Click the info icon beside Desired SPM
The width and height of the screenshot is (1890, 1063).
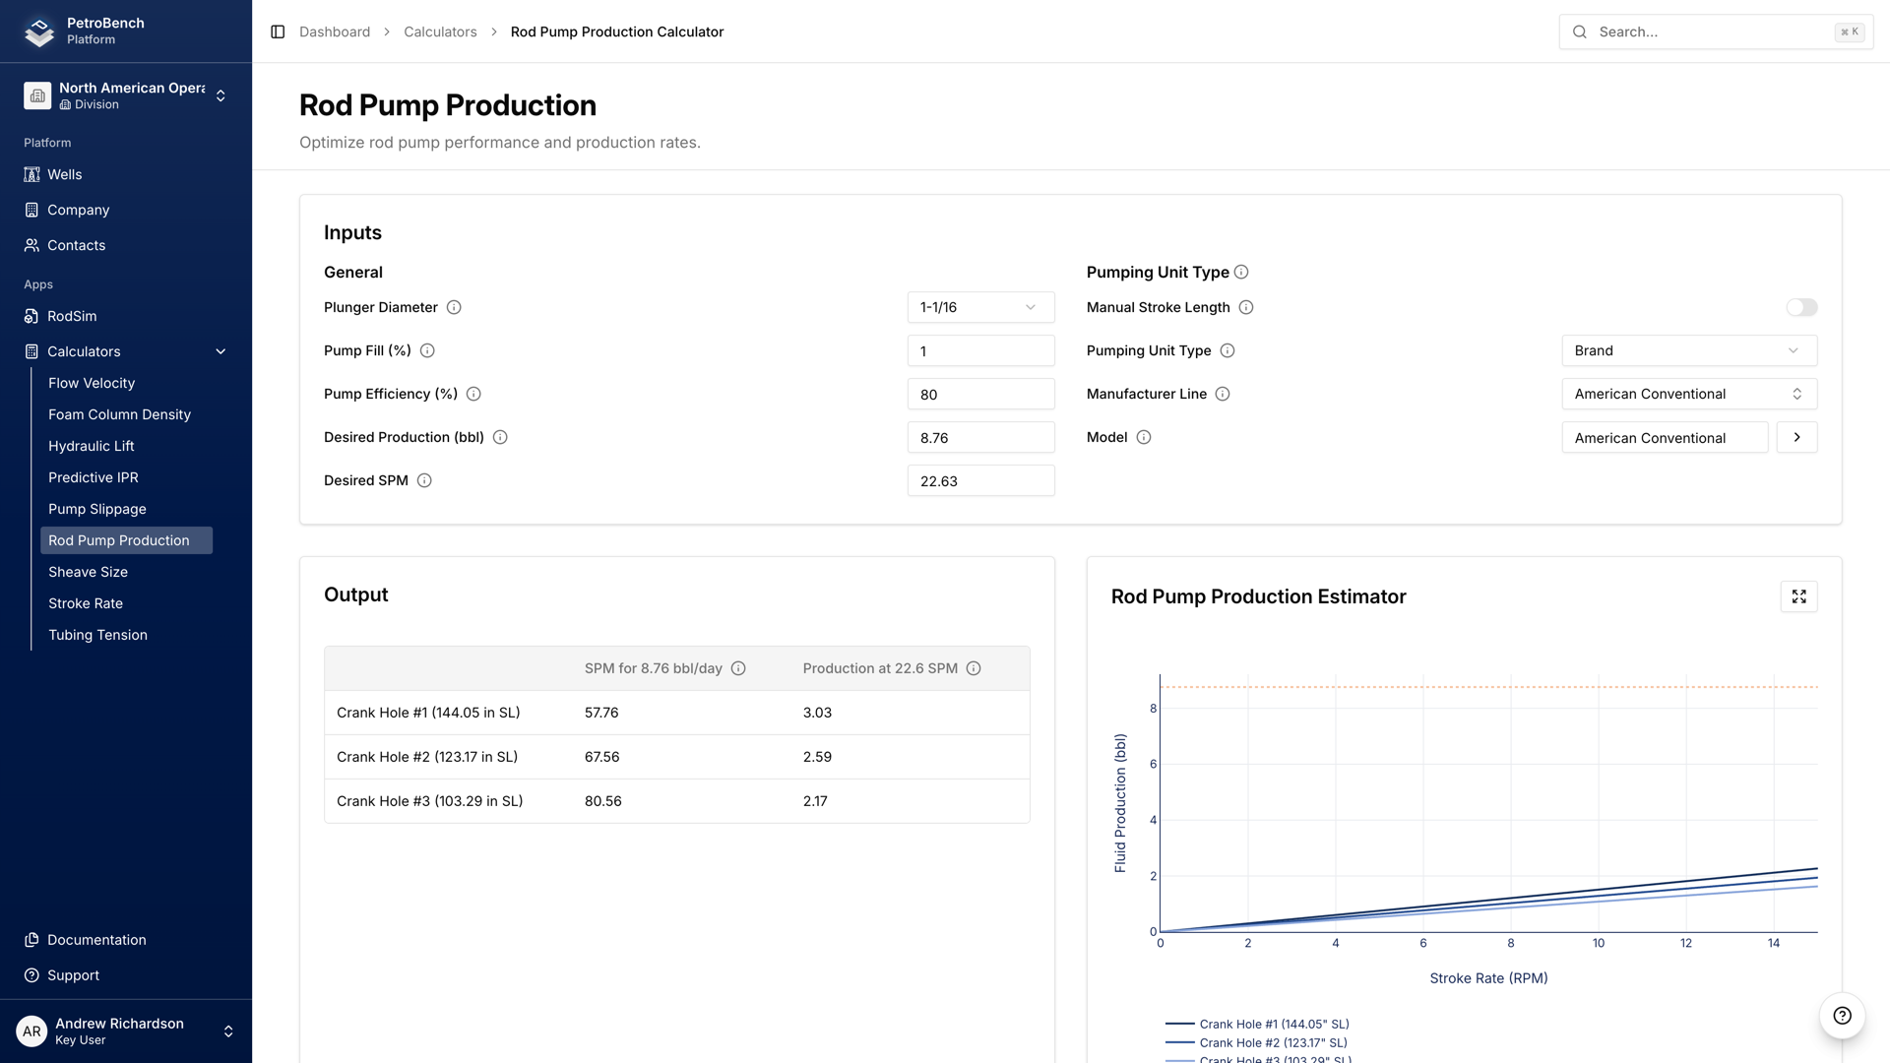[424, 480]
